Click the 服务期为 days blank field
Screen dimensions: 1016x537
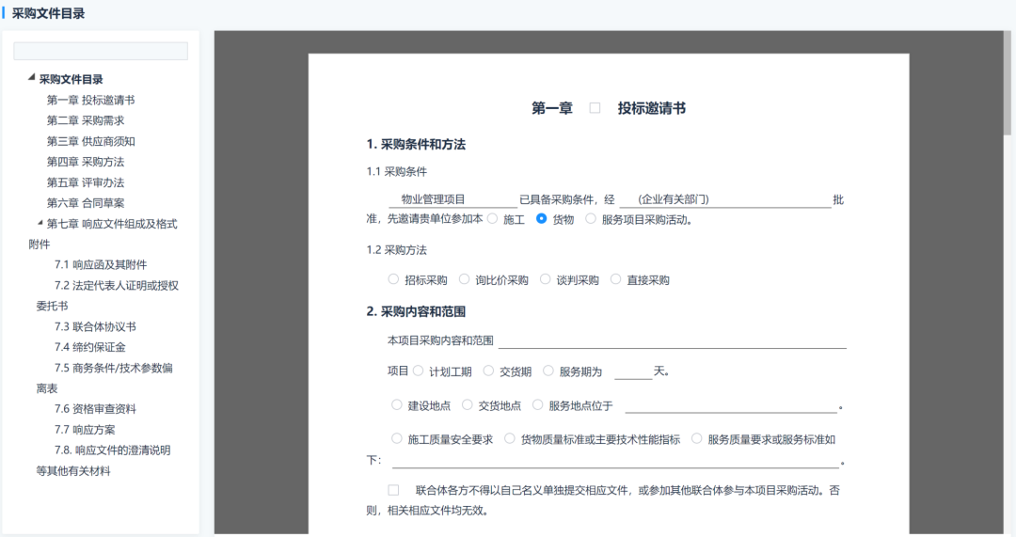pyautogui.click(x=632, y=371)
